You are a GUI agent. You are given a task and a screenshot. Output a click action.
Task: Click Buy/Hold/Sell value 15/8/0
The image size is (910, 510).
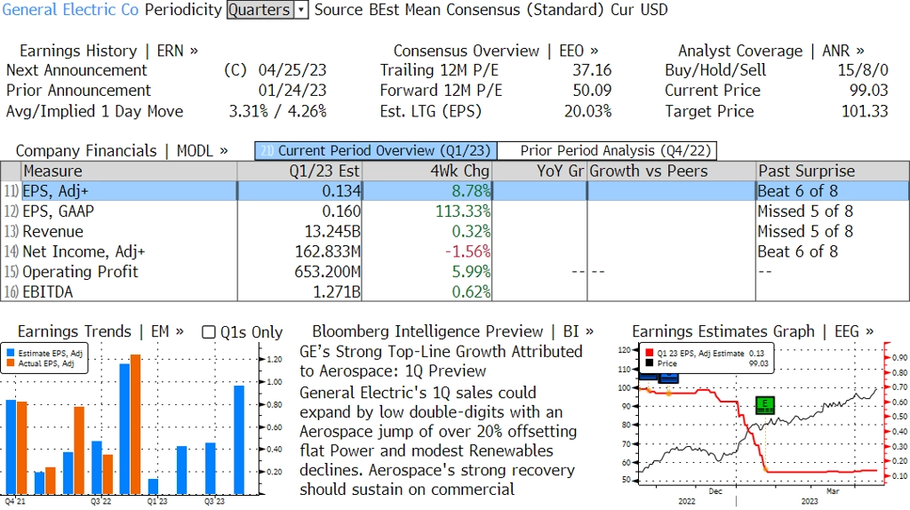pos(863,70)
